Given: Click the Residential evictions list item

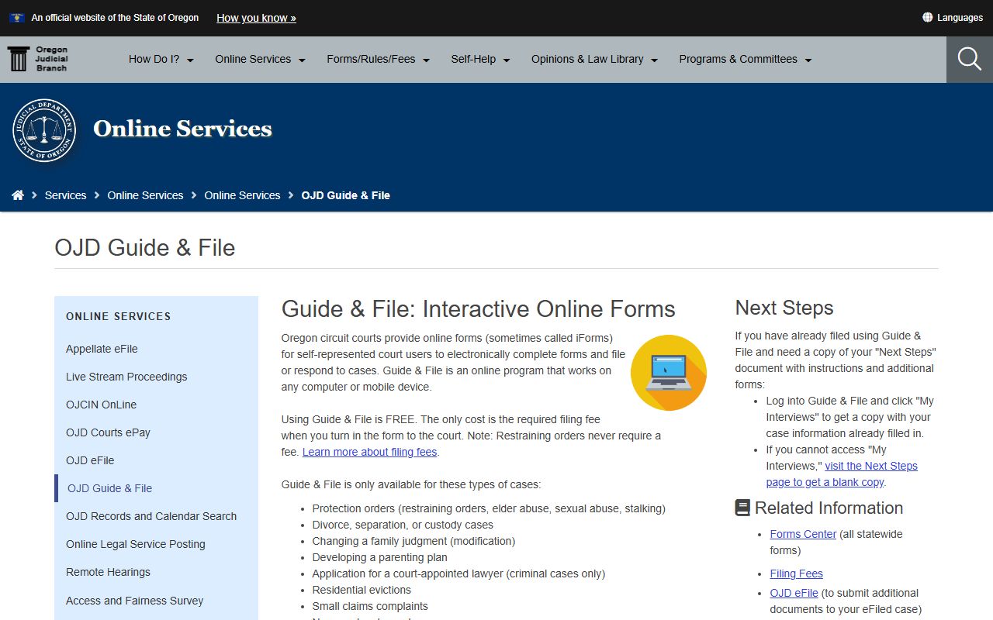Looking at the screenshot, I should pyautogui.click(x=362, y=590).
